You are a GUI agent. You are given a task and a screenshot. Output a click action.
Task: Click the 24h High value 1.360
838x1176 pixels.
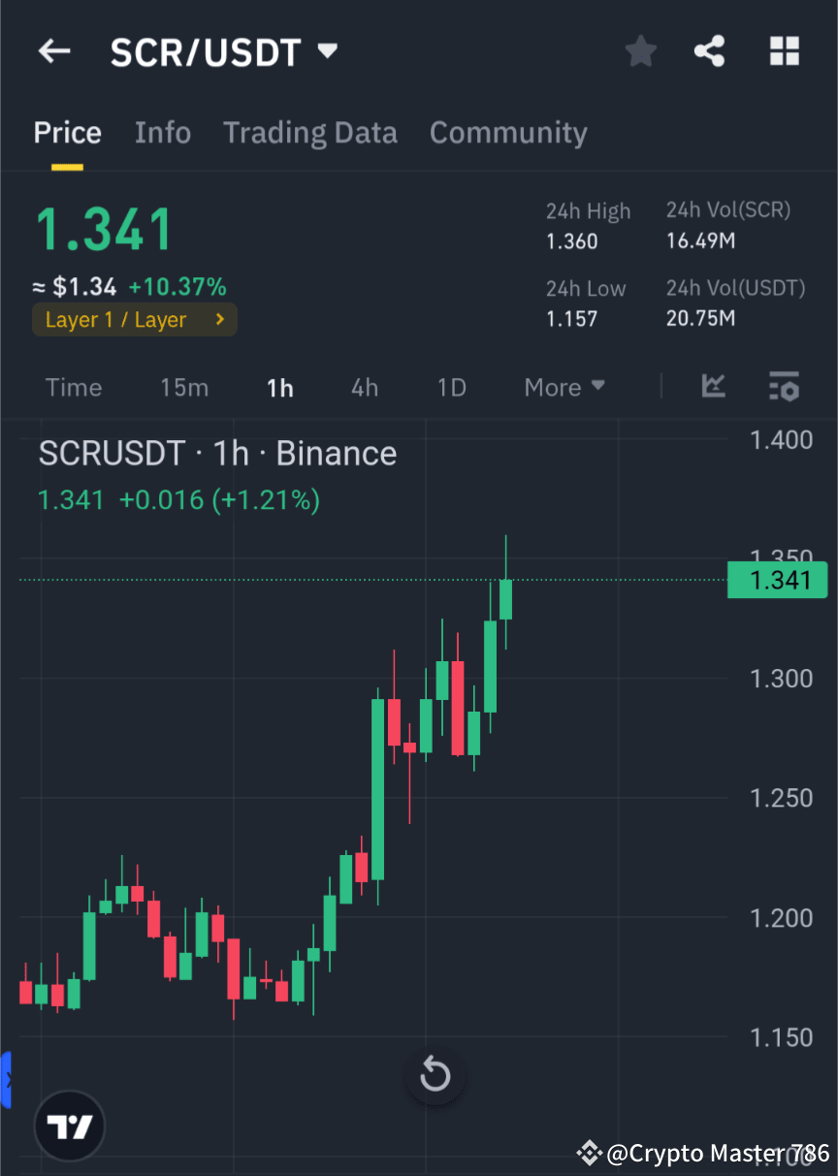pyautogui.click(x=571, y=241)
